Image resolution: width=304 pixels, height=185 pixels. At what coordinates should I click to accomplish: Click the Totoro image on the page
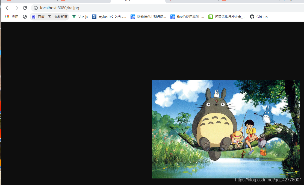click(226, 129)
